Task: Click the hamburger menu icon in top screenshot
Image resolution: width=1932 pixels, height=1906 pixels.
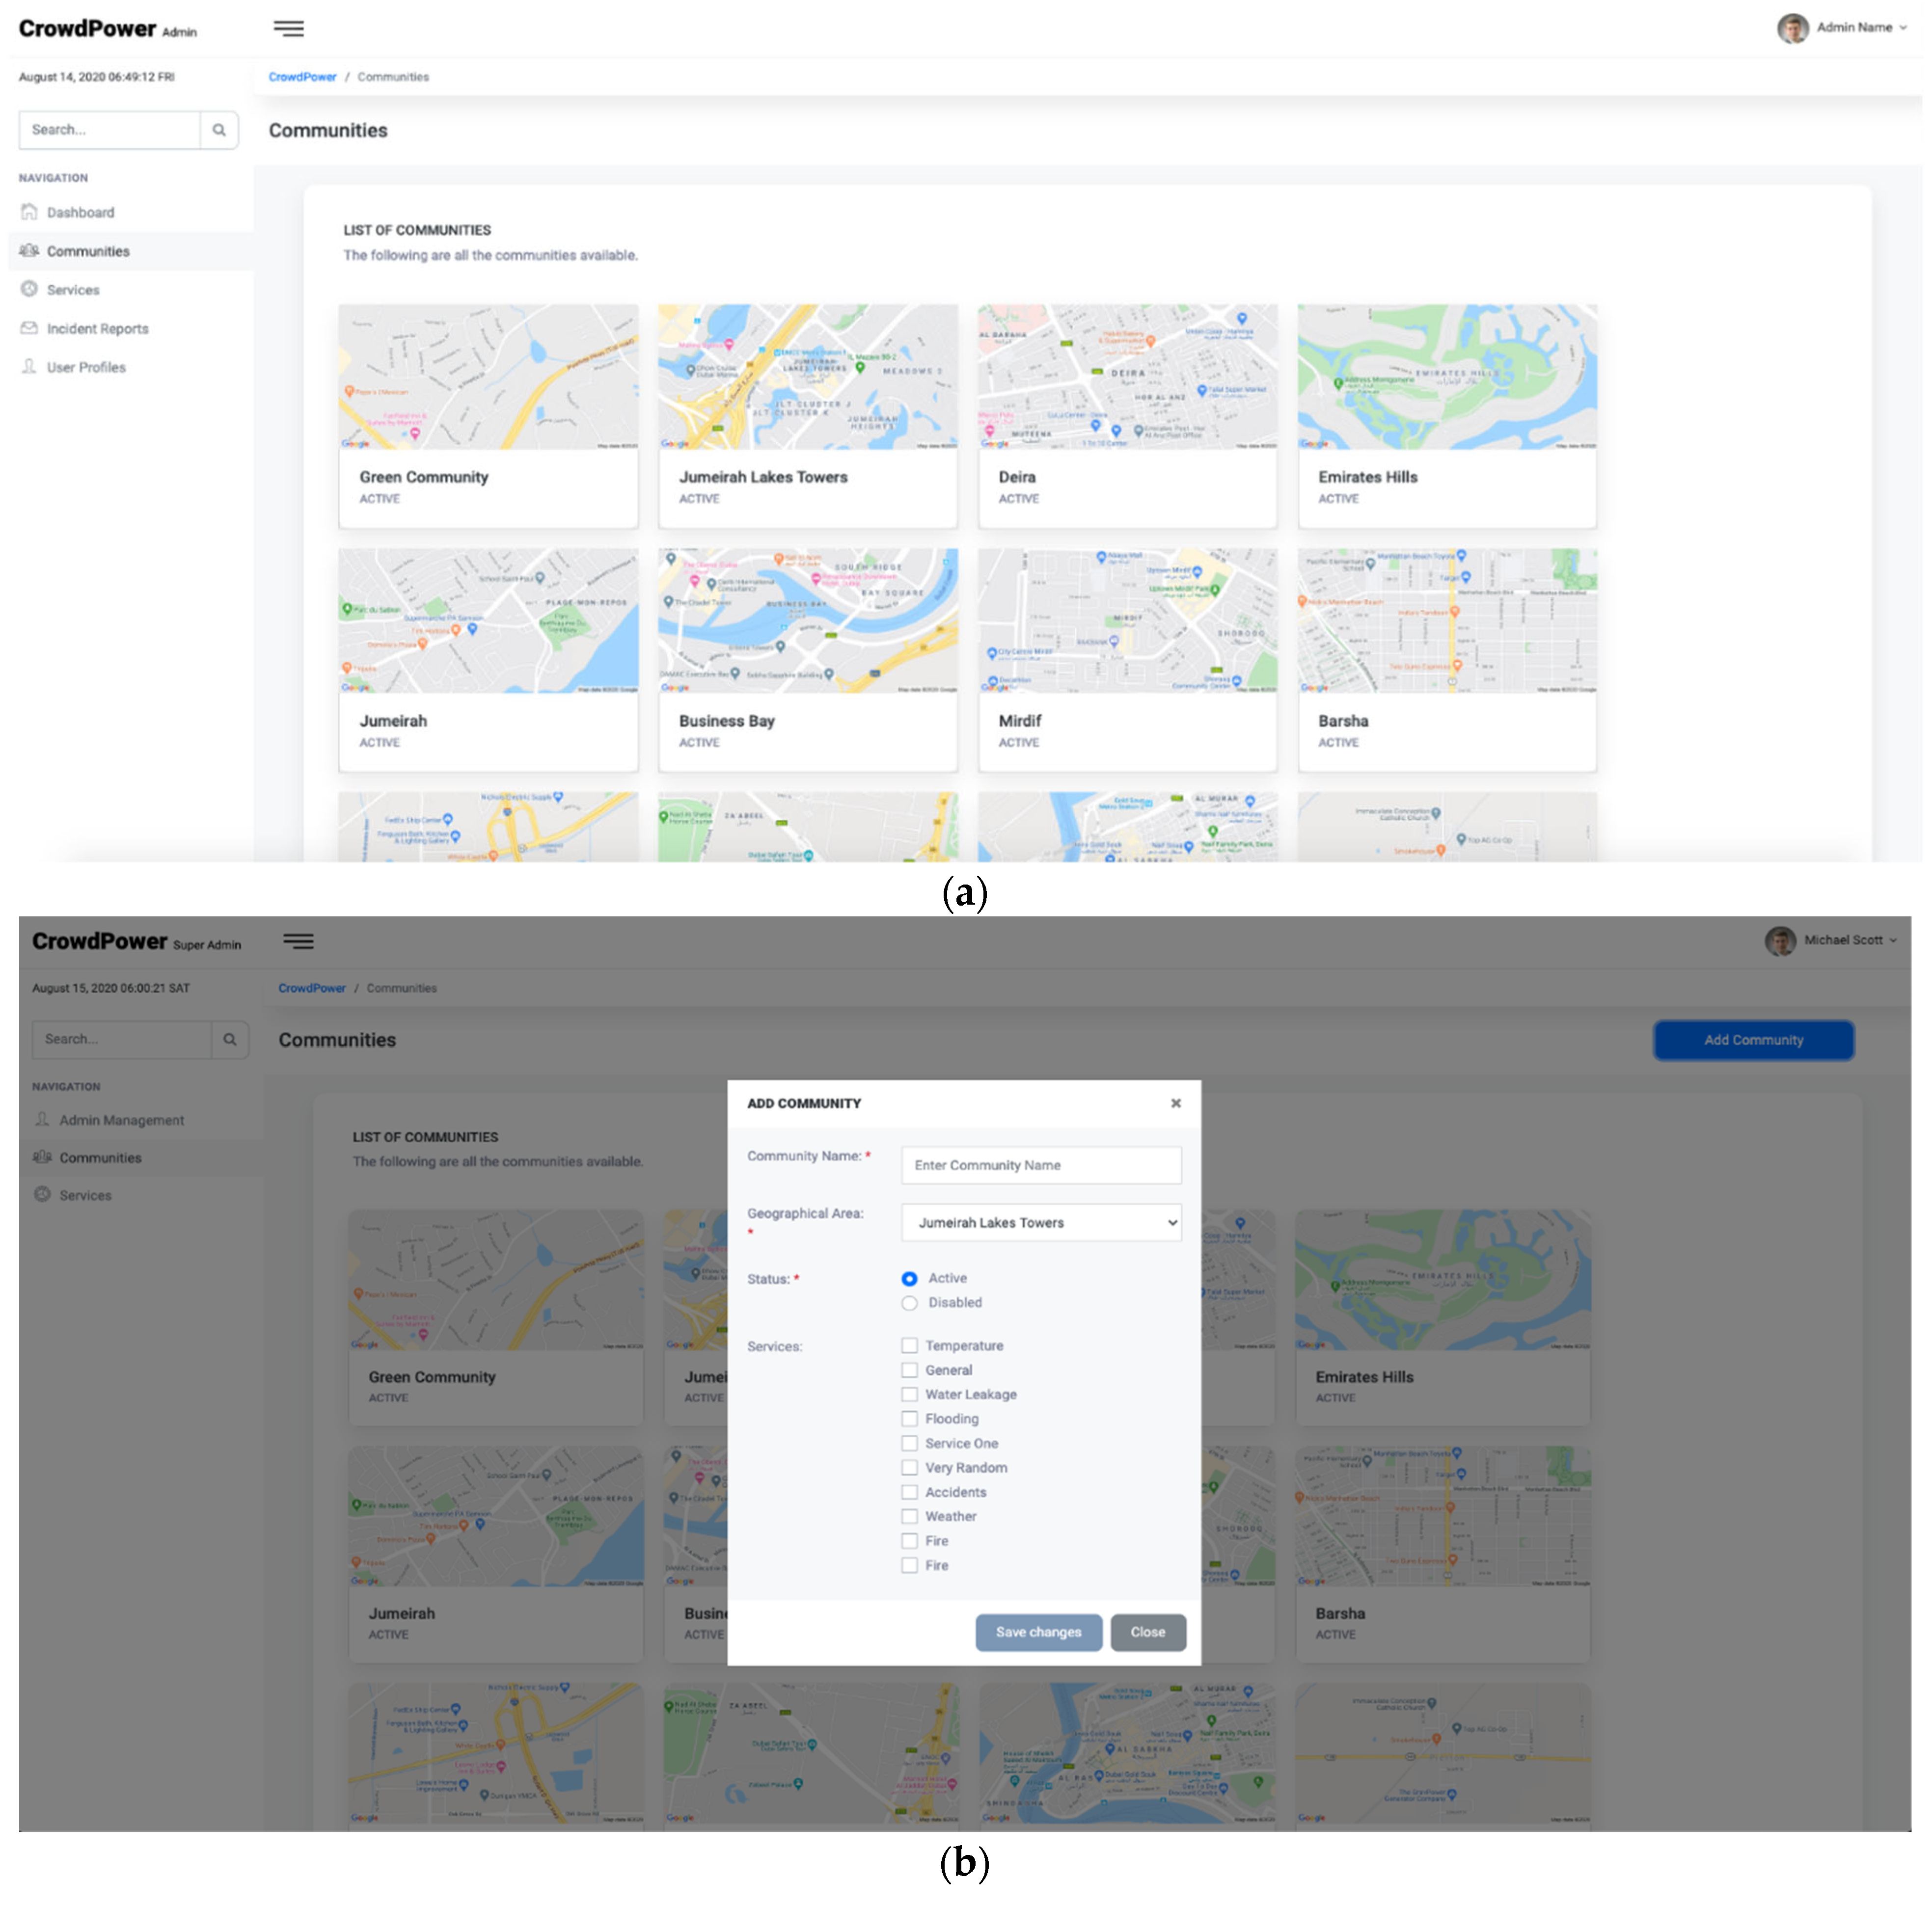Action: 288,28
